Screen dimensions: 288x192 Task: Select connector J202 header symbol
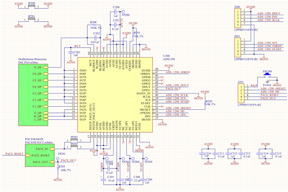(241, 93)
